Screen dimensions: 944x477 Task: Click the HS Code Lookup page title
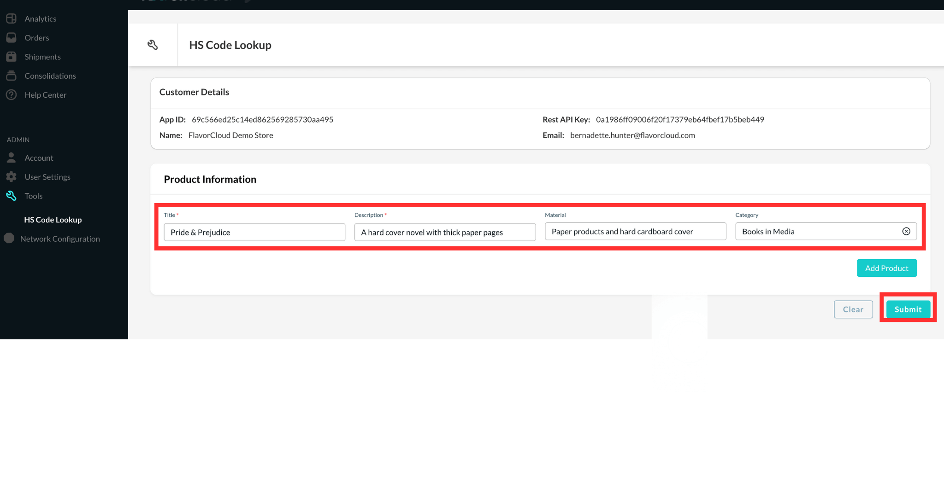tap(230, 45)
